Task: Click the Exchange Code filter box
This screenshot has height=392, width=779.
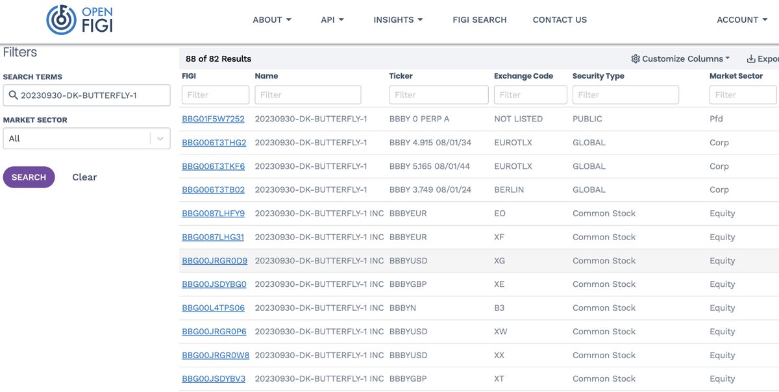Action: (530, 95)
